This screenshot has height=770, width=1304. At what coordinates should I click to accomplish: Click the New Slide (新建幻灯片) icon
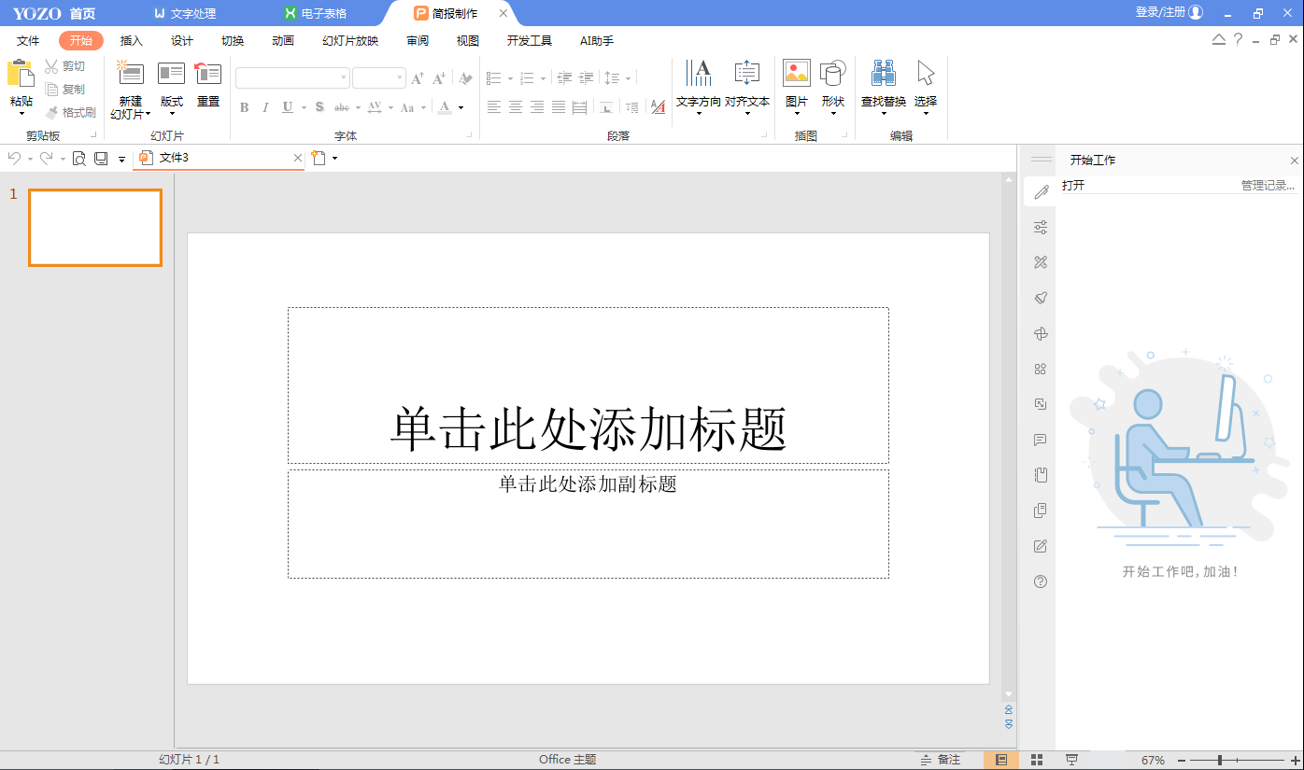[x=130, y=74]
